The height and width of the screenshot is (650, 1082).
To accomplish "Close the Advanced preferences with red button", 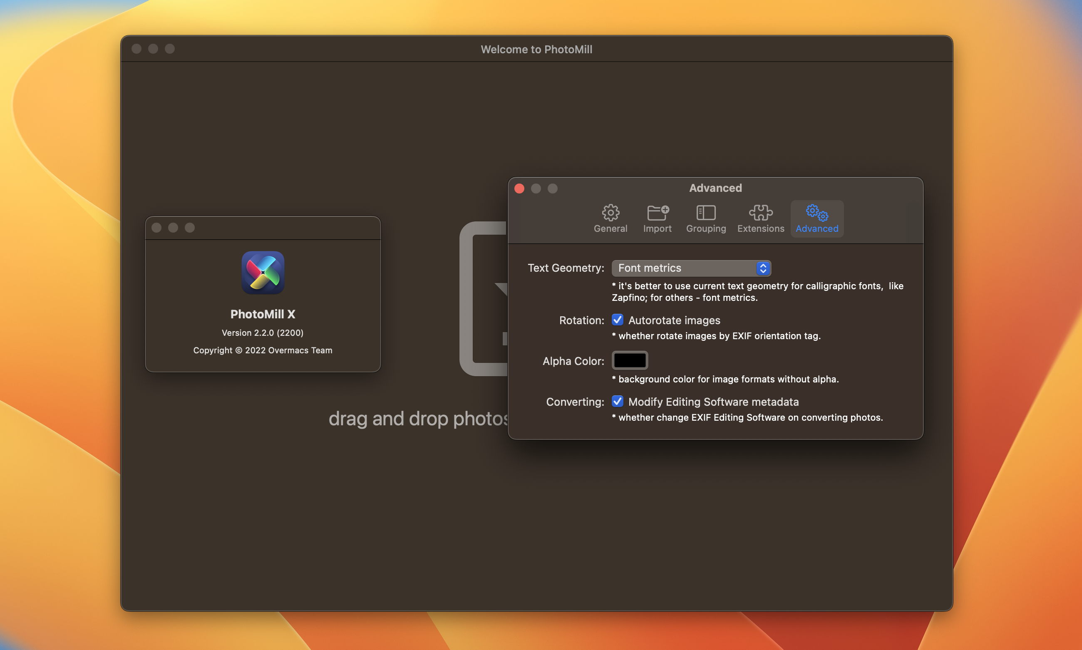I will pos(519,189).
